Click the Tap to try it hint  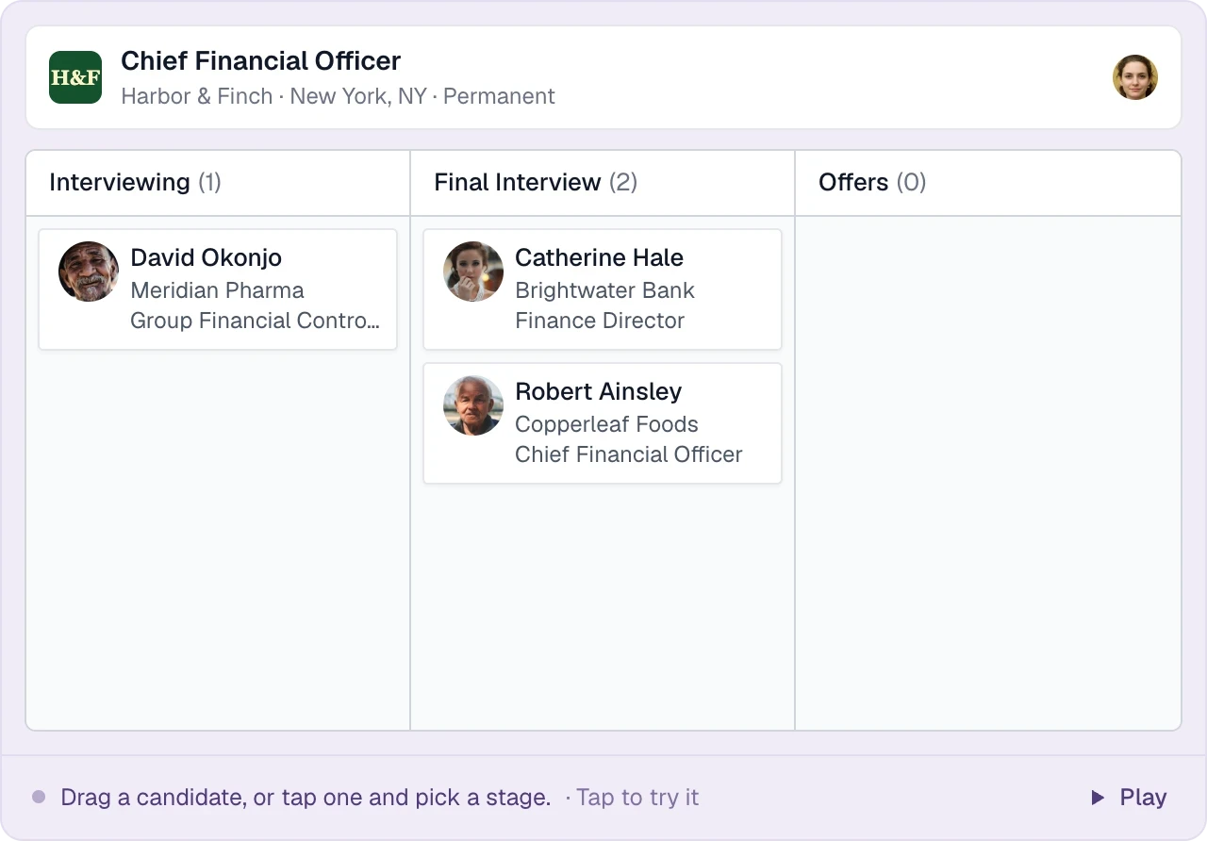point(637,798)
